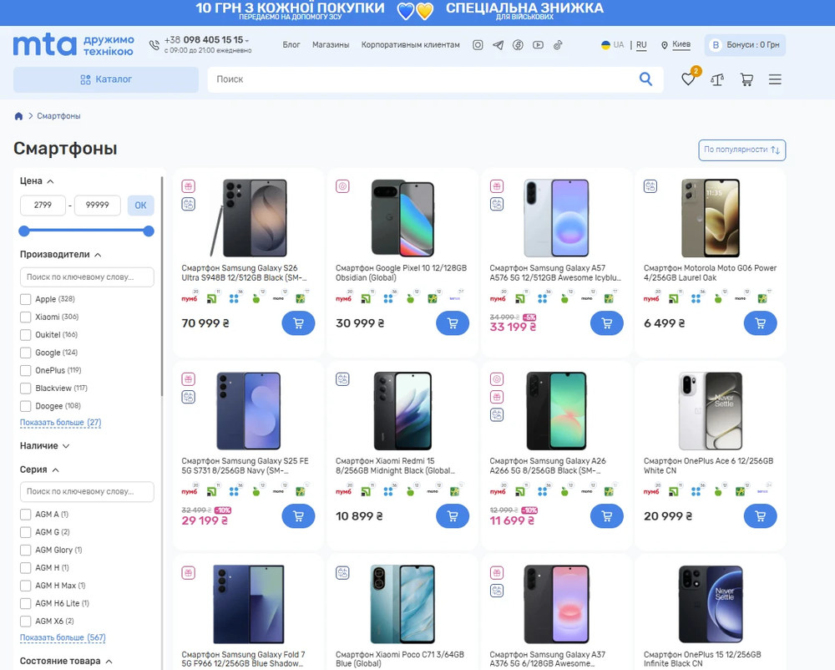Open the Каталог button
This screenshot has width=835, height=670.
(106, 80)
